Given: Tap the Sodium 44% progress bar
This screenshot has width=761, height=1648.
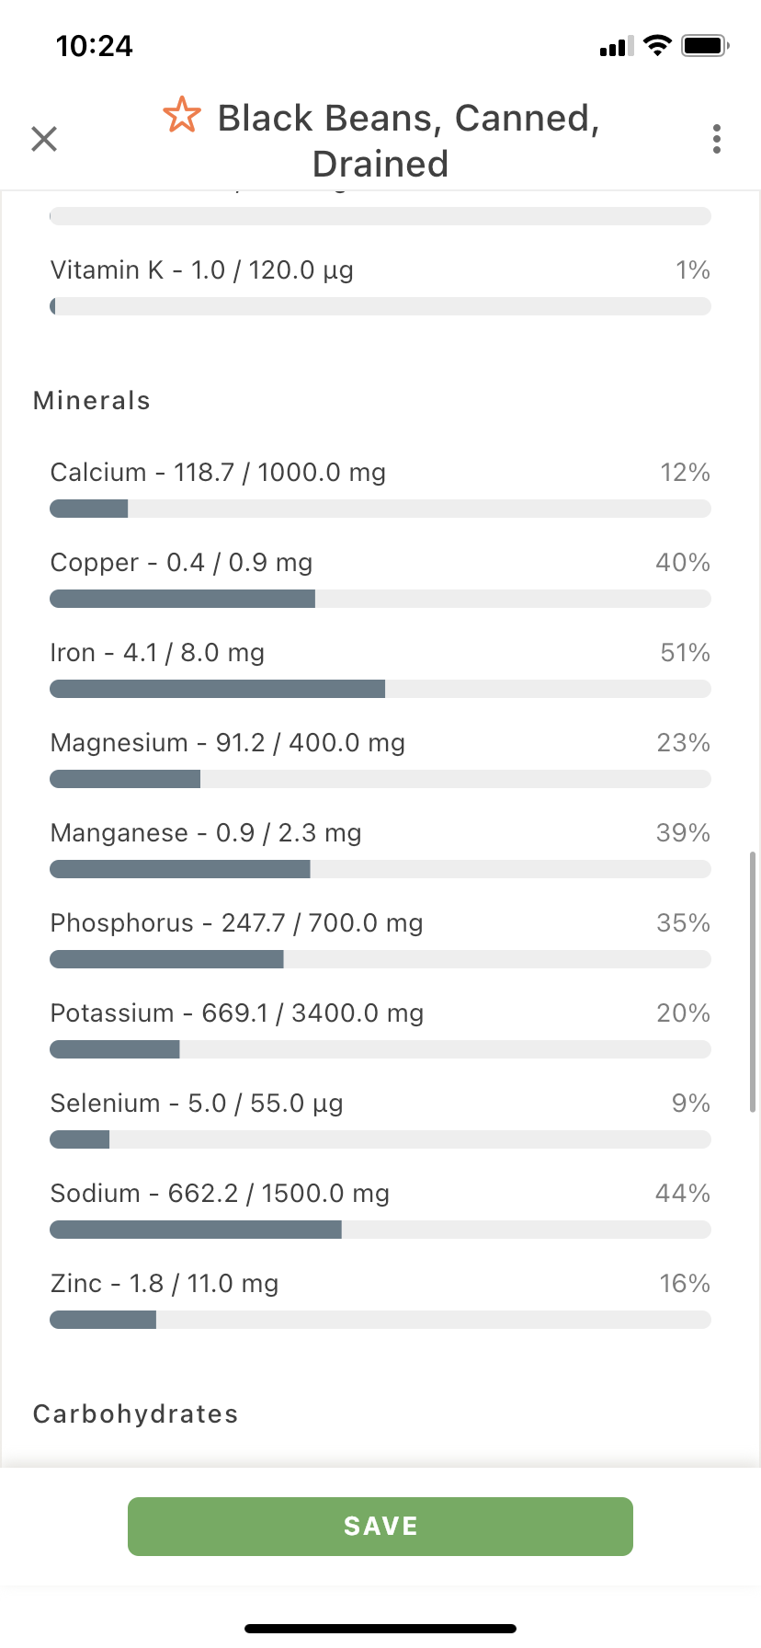Looking at the screenshot, I should (380, 1230).
